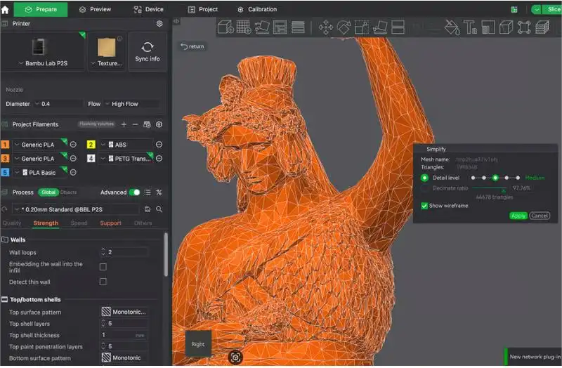Viewport: 562px width, 368px height.
Task: Select the Add object cube tool
Action: [x=226, y=27]
